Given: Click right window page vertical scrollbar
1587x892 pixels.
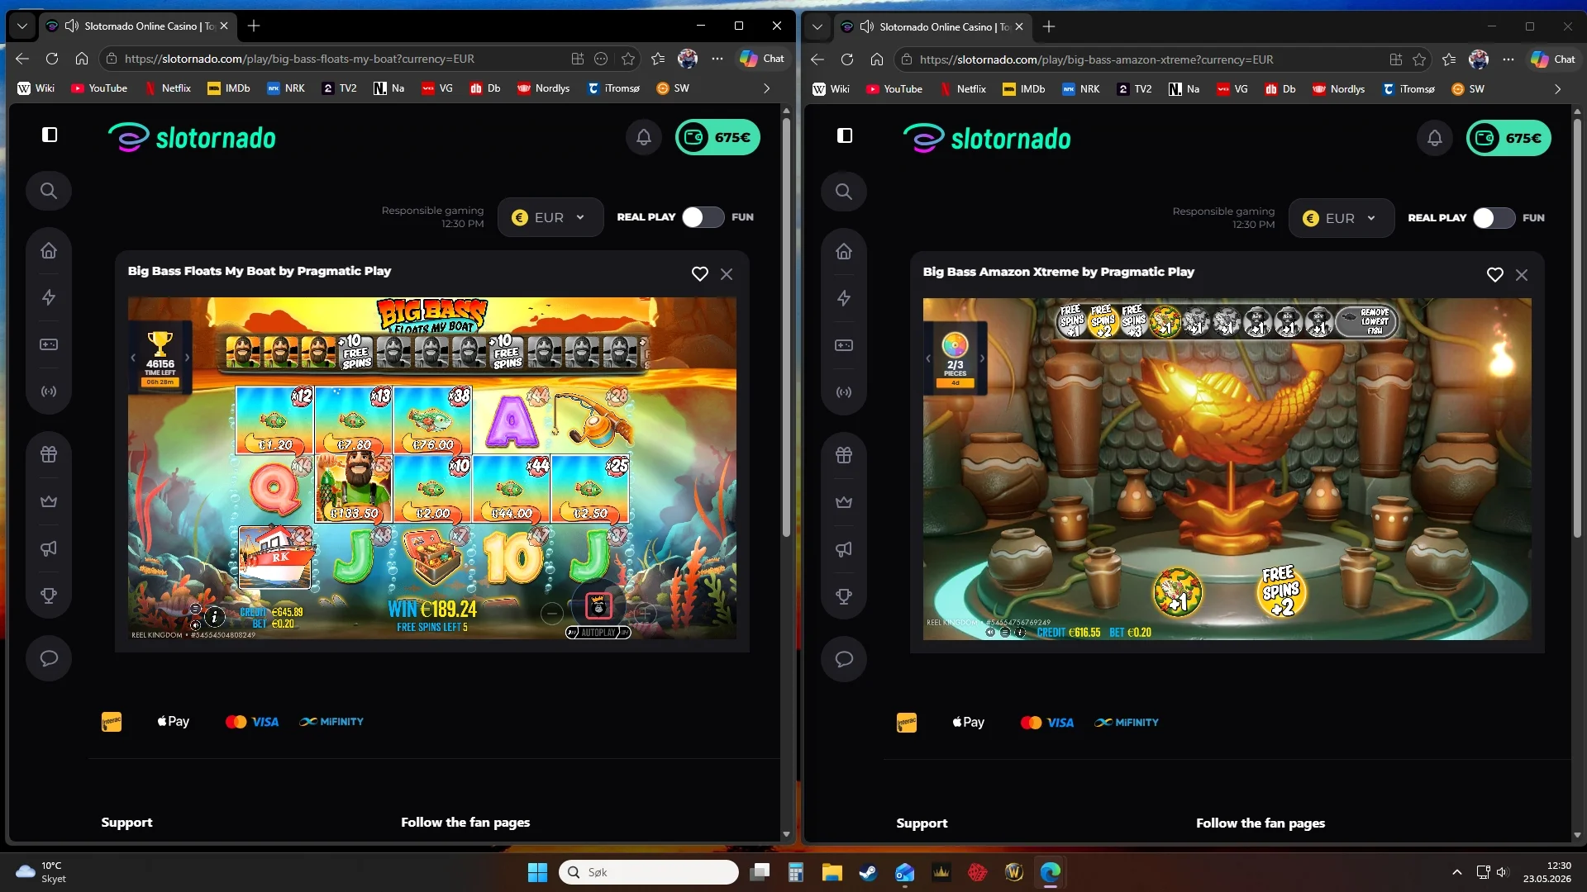Looking at the screenshot, I should pyautogui.click(x=1578, y=327).
